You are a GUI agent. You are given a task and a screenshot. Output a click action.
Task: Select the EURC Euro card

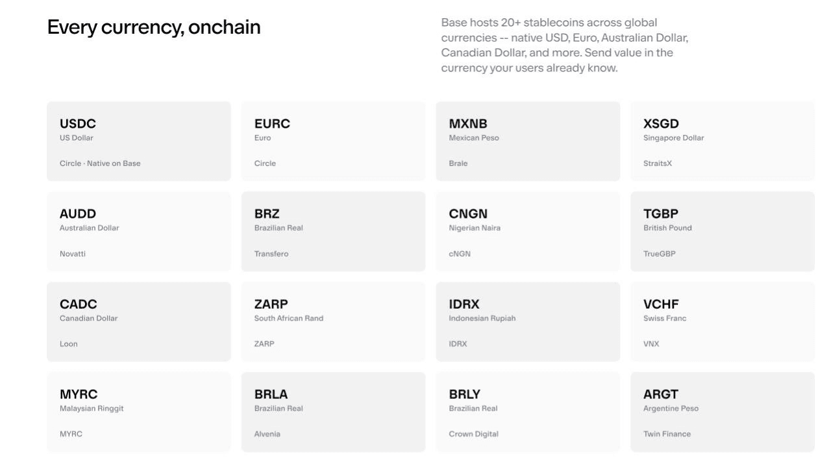(333, 141)
